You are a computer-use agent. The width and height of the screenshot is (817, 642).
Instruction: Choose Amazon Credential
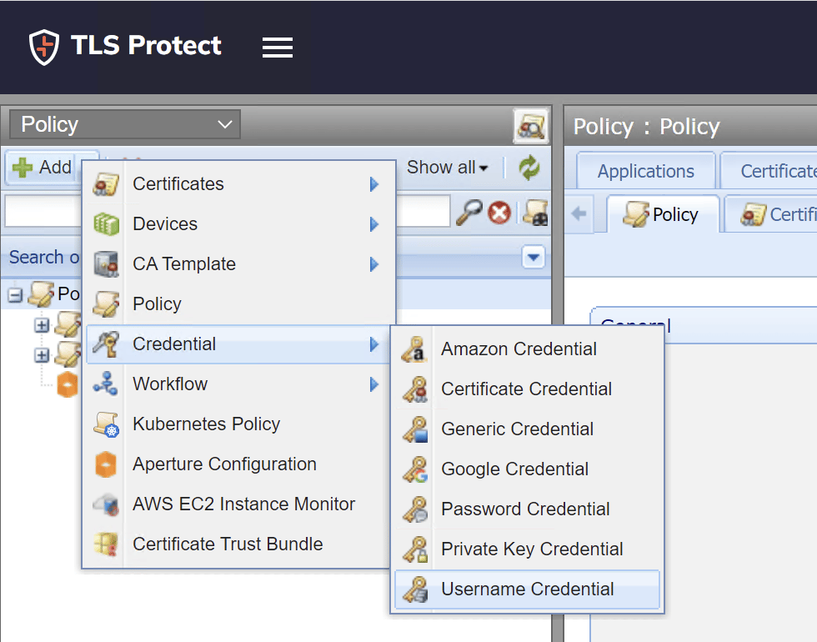point(527,349)
